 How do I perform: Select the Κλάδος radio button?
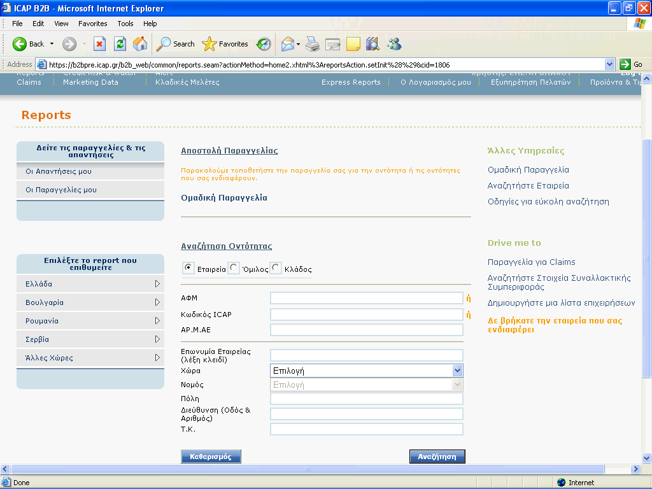pos(275,268)
